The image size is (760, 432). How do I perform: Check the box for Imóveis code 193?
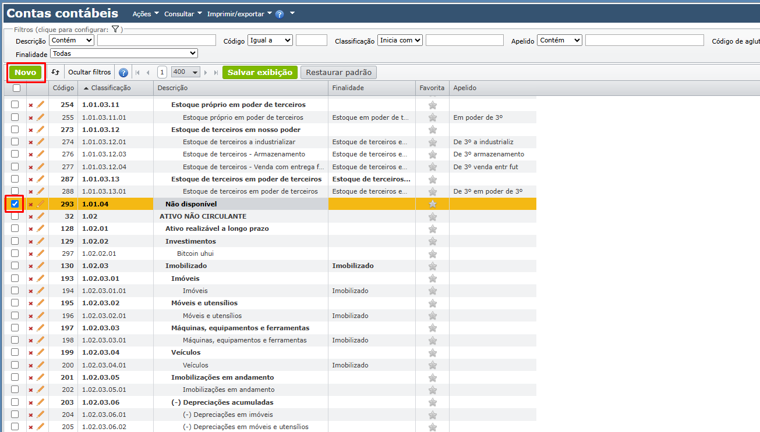[x=15, y=279]
